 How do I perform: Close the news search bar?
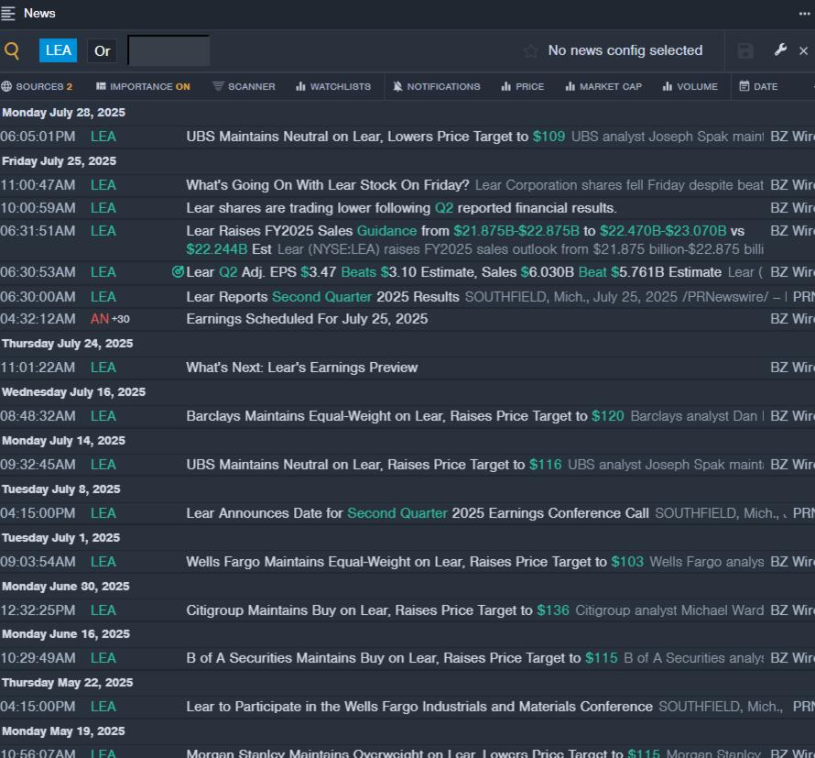pyautogui.click(x=804, y=51)
